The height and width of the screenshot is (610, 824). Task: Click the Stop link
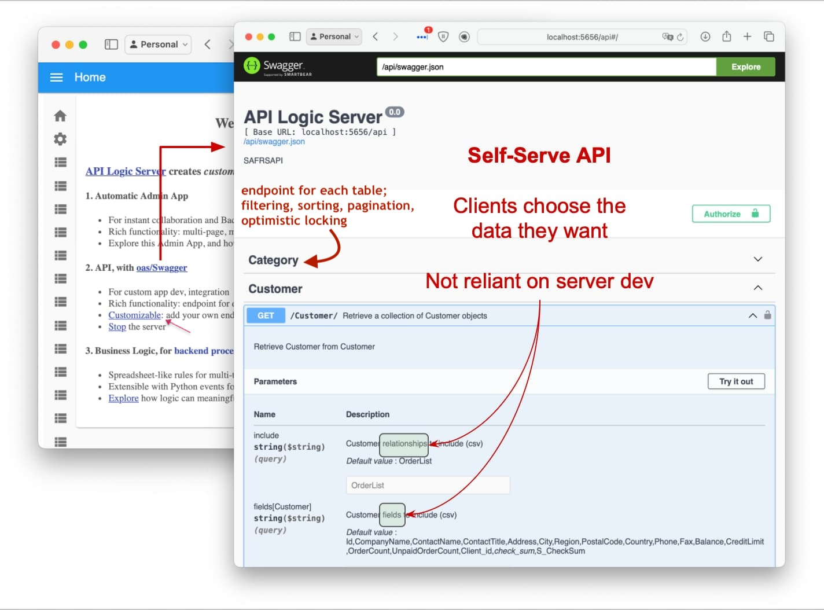117,327
